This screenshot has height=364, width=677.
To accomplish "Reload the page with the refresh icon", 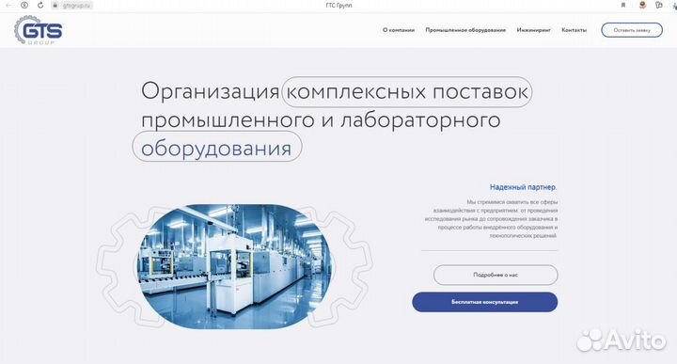I will (40, 6).
